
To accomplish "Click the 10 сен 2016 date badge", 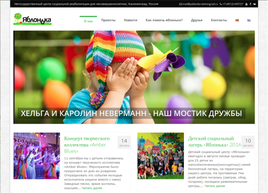I will pos(248,142).
